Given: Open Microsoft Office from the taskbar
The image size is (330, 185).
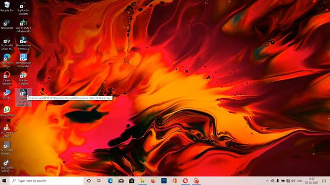Looking at the screenshot, I should [x=175, y=180].
